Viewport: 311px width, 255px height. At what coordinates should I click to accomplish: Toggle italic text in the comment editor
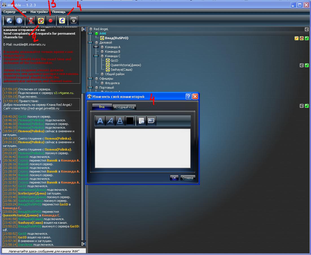pyautogui.click(x=110, y=120)
